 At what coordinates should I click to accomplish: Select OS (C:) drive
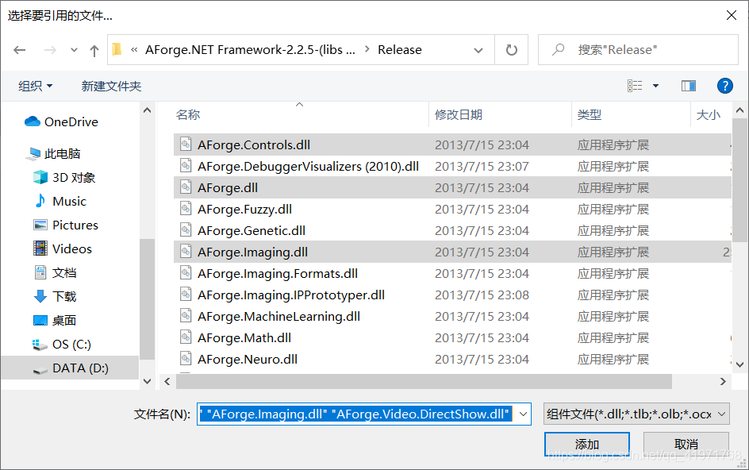pyautogui.click(x=61, y=345)
